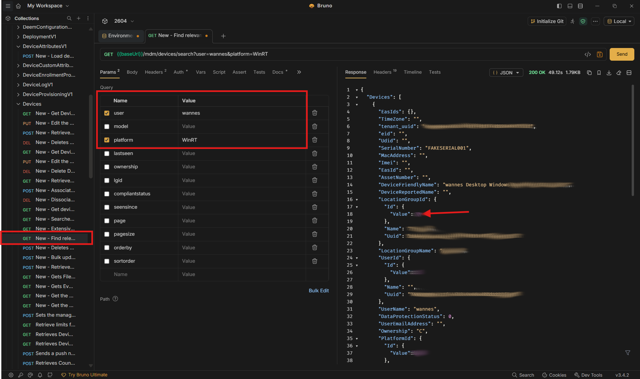Uncheck the user parameter checkbox

click(107, 113)
